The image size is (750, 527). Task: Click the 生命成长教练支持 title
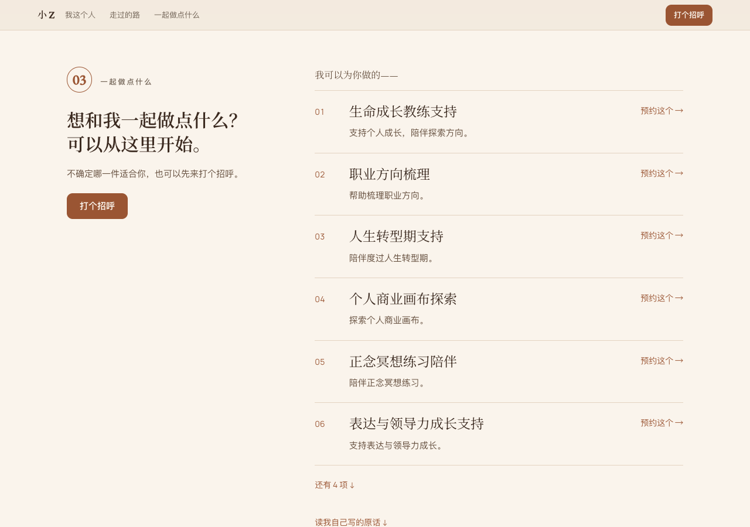(x=403, y=111)
